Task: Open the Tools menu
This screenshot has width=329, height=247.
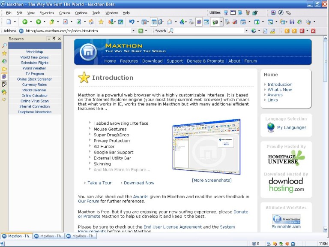Action: point(96,13)
